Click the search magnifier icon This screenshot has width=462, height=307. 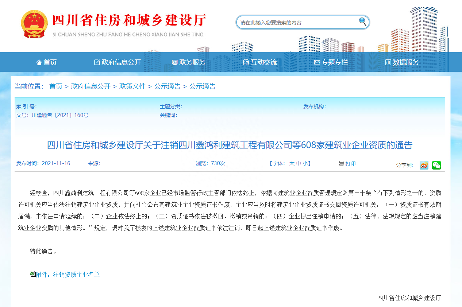pyautogui.click(x=362, y=22)
